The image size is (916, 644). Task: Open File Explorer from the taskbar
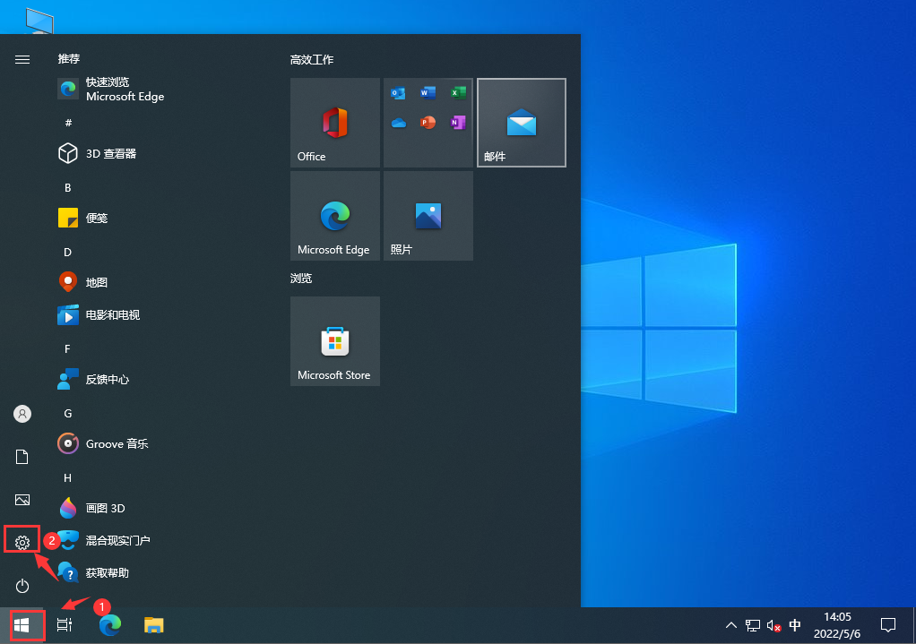[154, 625]
